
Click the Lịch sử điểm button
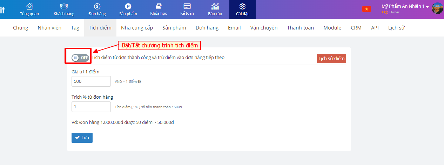point(331,58)
